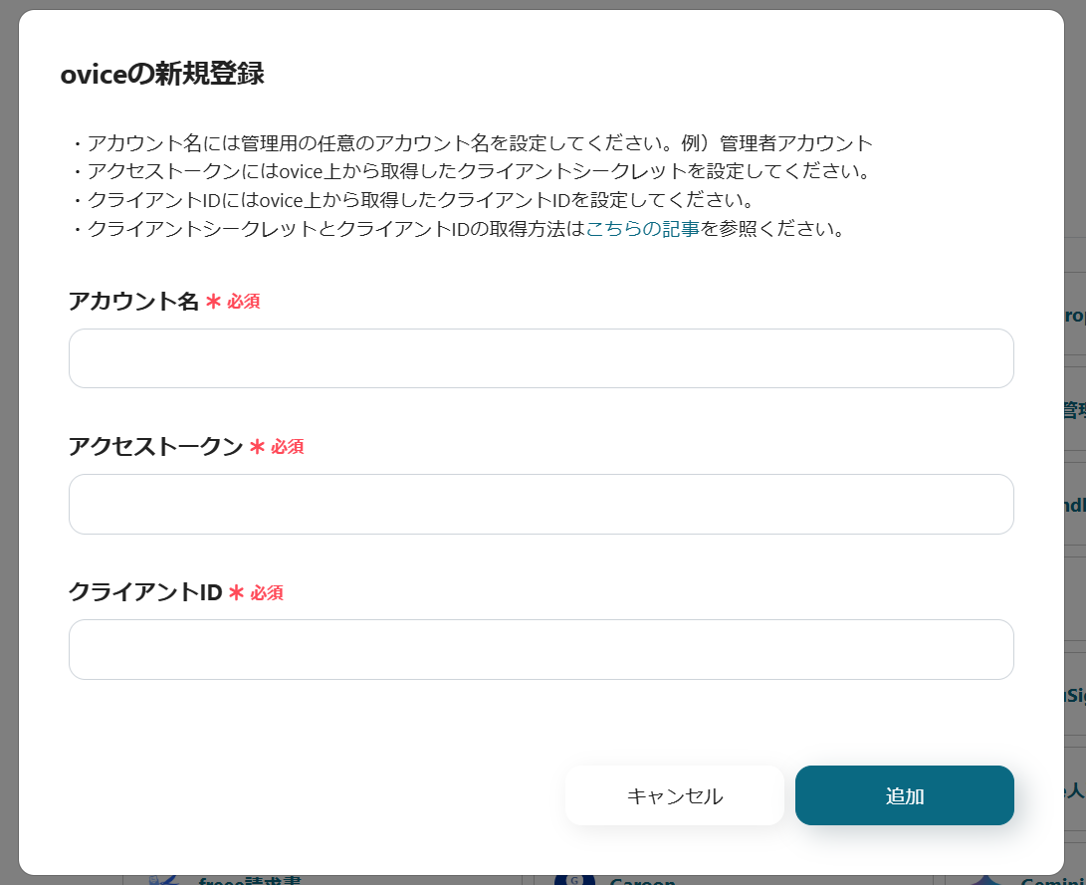Select the クライアントID input field
Image resolution: width=1086 pixels, height=885 pixels.
pyautogui.click(x=541, y=649)
